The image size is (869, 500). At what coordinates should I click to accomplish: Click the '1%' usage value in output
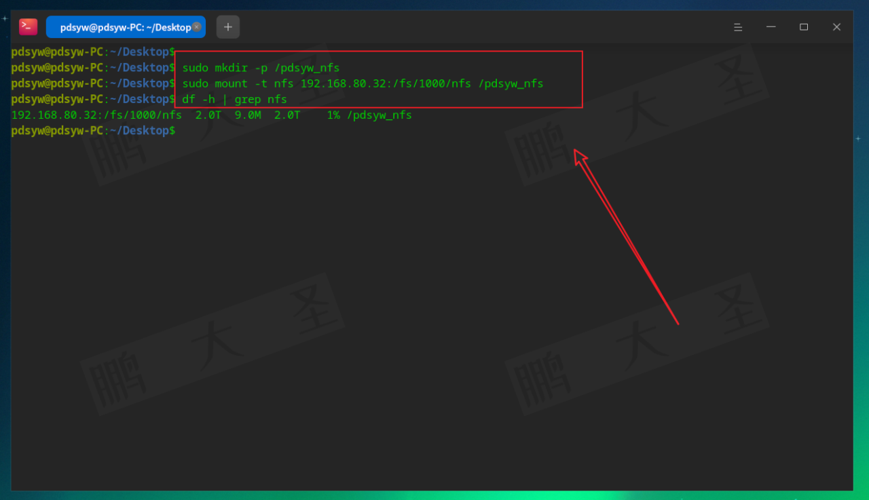coord(333,115)
